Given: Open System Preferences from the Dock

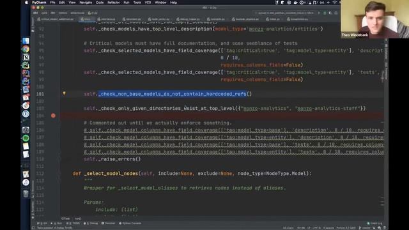Looking at the screenshot, I should coord(26,130).
